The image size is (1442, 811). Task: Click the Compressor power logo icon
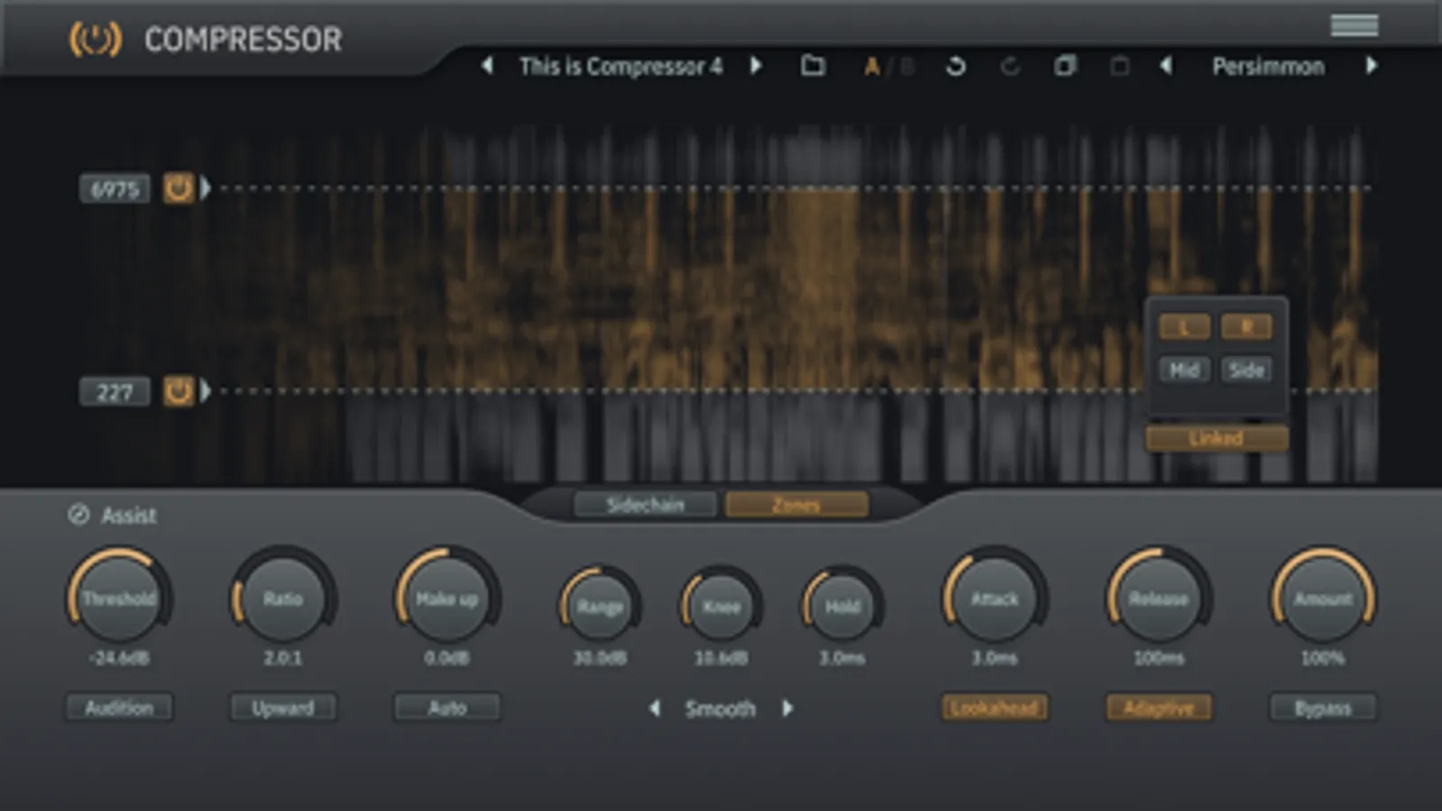pyautogui.click(x=95, y=39)
